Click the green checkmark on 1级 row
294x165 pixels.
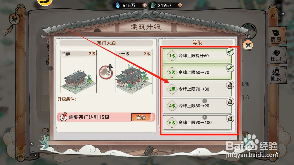pos(230,52)
